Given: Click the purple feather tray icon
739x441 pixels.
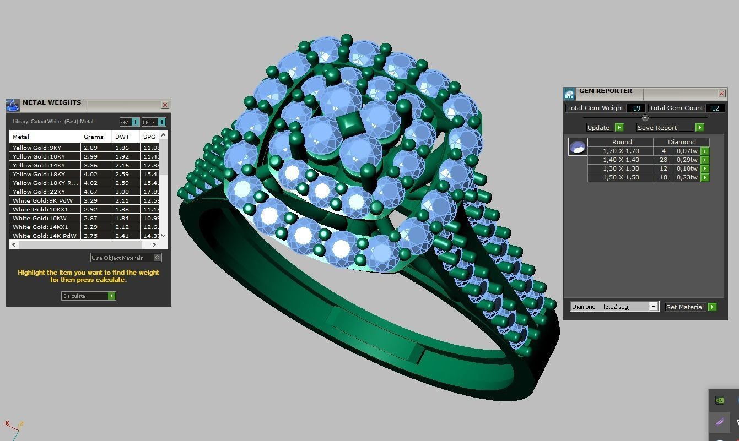Looking at the screenshot, I should (x=719, y=422).
